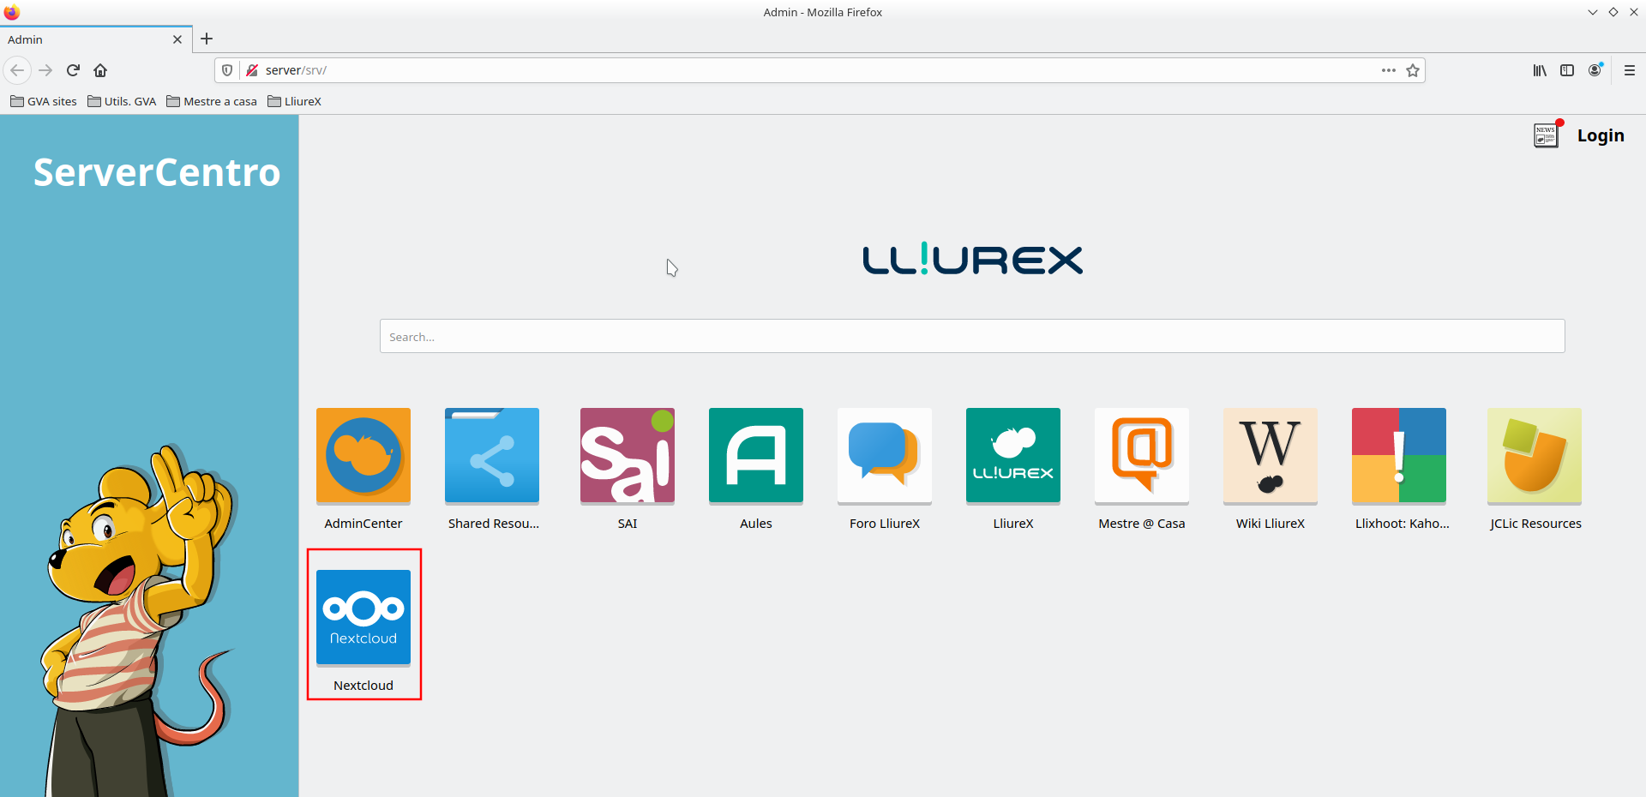This screenshot has width=1646, height=797.
Task: Reload the current page
Action: (73, 70)
